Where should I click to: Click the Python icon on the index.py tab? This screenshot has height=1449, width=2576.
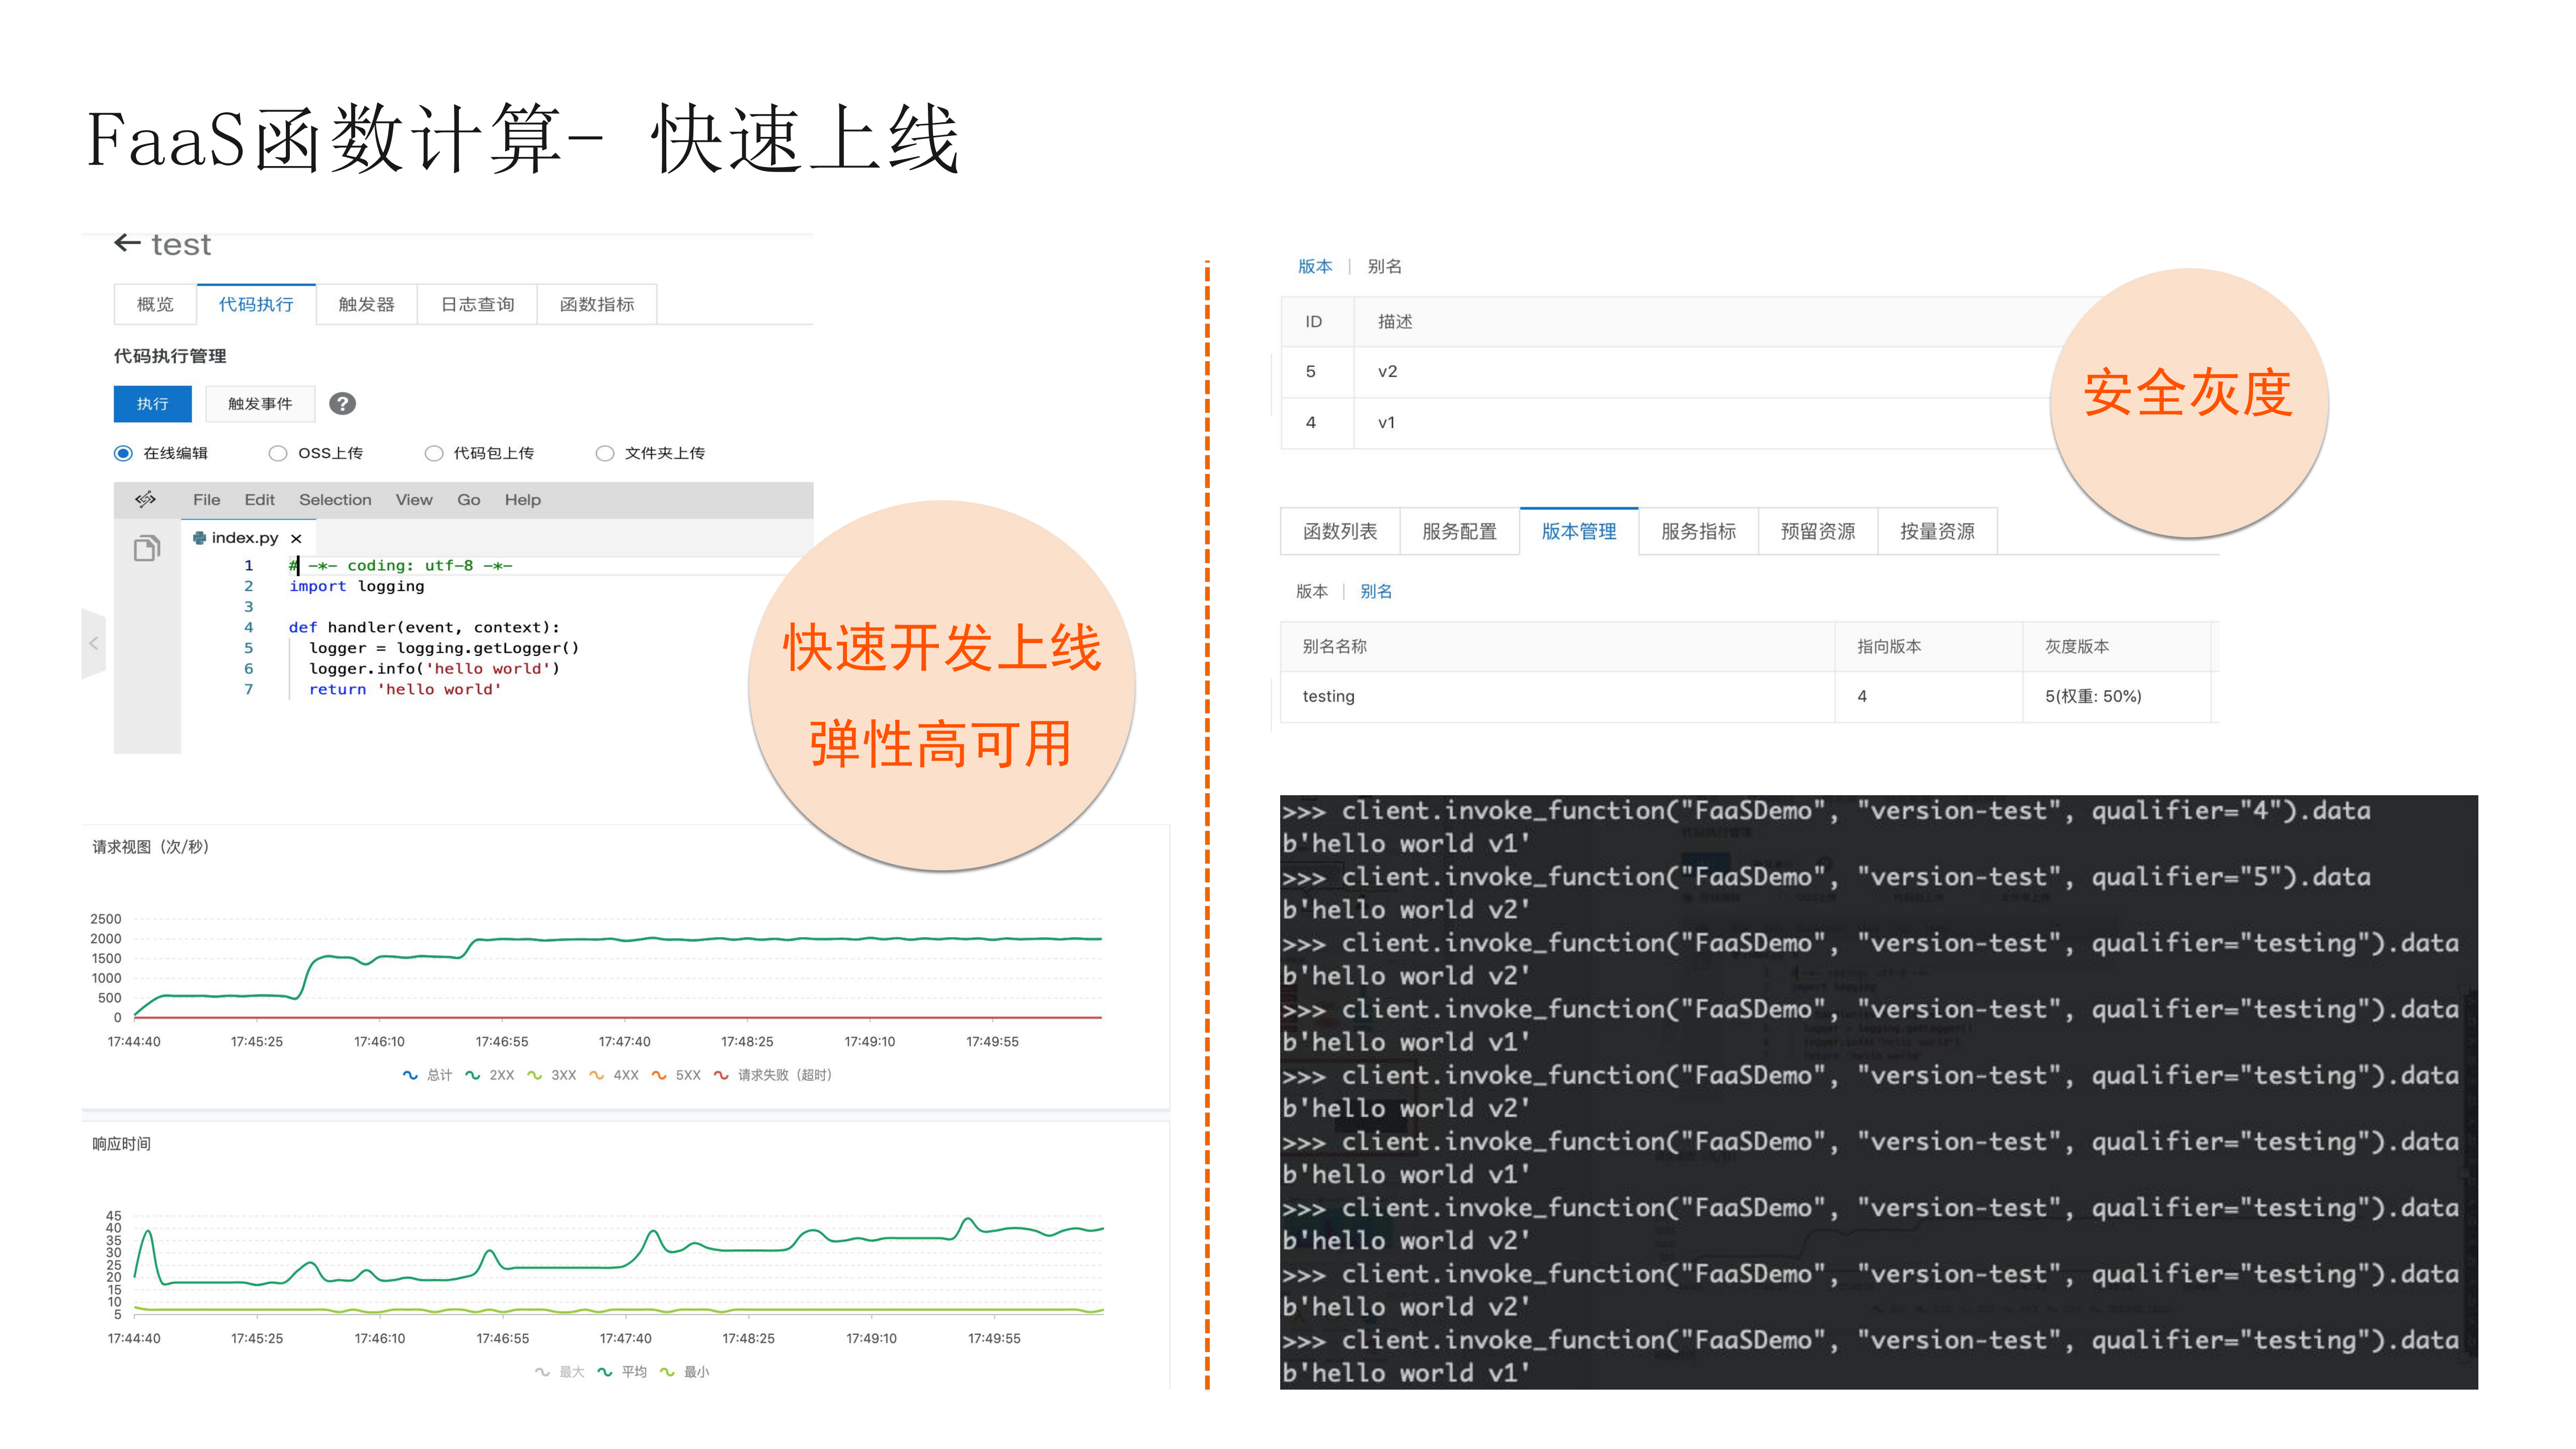200,538
